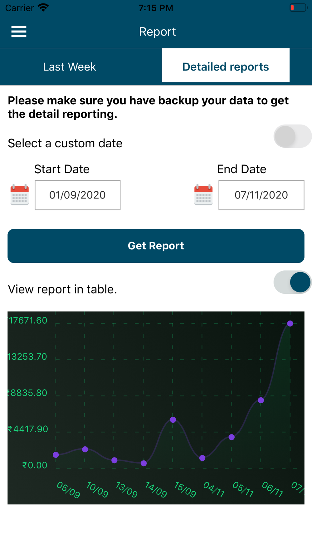The image size is (312, 555).
Task: Tap the 14/09 lowest data point
Action: [144, 464]
